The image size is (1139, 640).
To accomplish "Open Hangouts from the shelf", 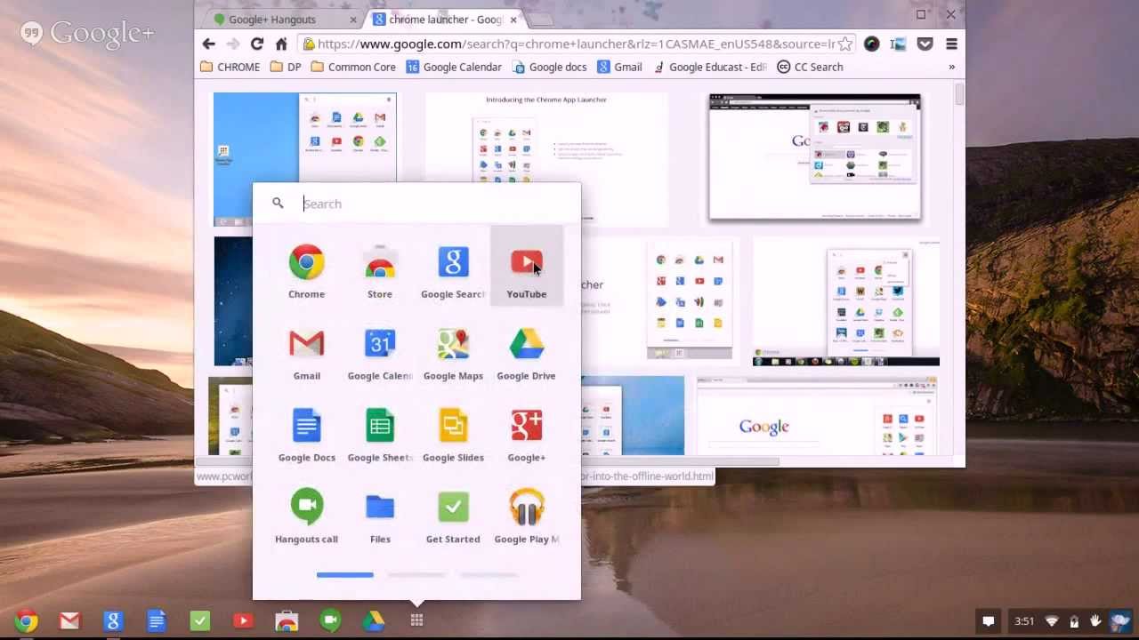I will tap(330, 621).
